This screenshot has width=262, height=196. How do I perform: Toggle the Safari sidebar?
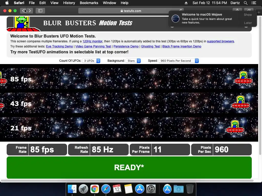[x=40, y=11]
